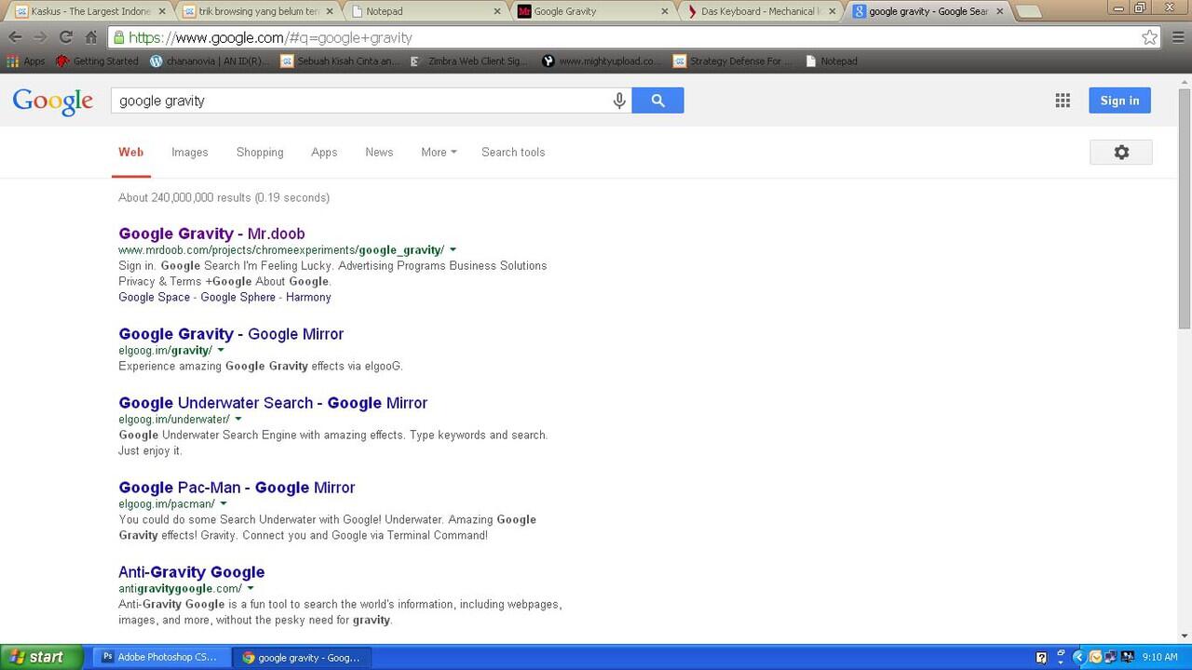This screenshot has height=670, width=1192.
Task: Select the Web search tab
Action: (131, 153)
